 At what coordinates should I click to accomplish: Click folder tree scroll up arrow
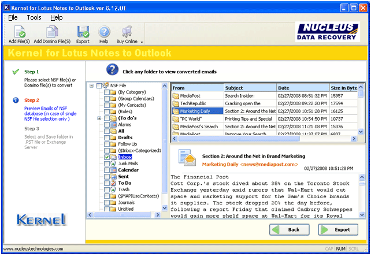coord(165,85)
